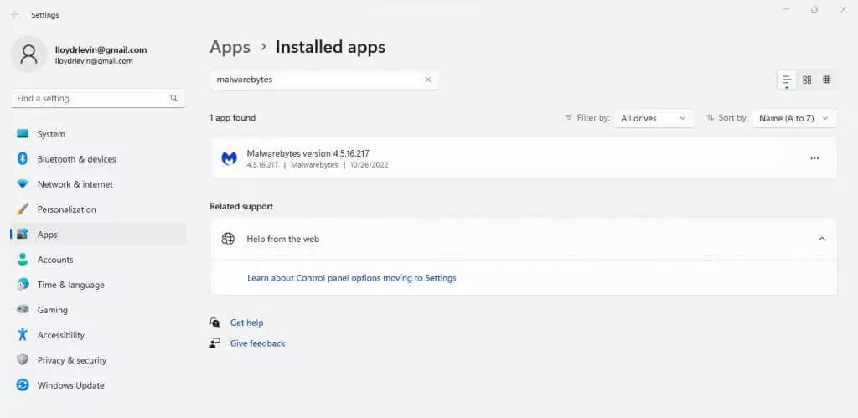
Task: Click the Personalization paintbrush icon
Action: pos(23,209)
